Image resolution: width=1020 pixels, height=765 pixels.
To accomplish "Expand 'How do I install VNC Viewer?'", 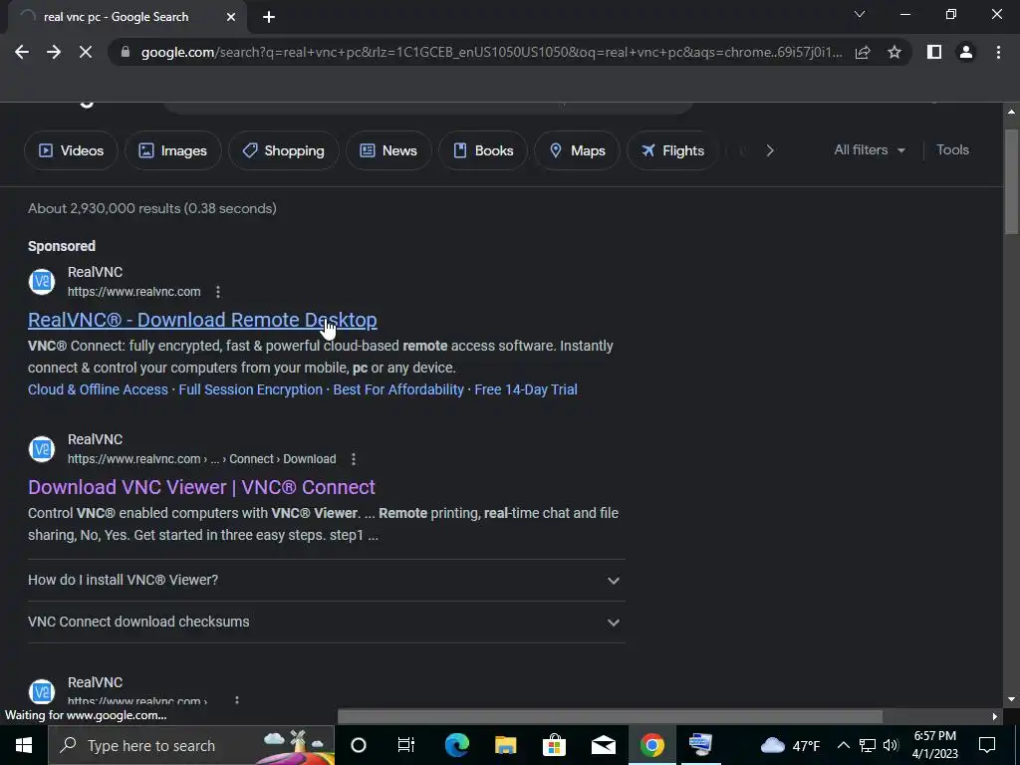I will 327,580.
